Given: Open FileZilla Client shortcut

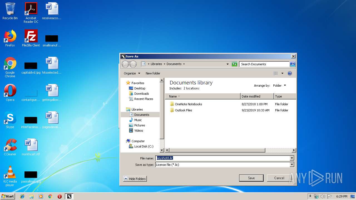Looking at the screenshot, I should [x=31, y=39].
